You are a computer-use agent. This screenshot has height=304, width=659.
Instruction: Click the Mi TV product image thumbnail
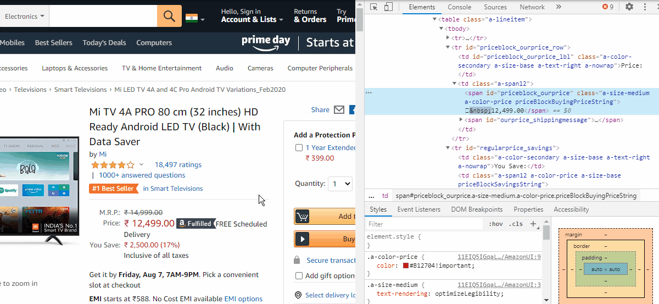(x=38, y=190)
